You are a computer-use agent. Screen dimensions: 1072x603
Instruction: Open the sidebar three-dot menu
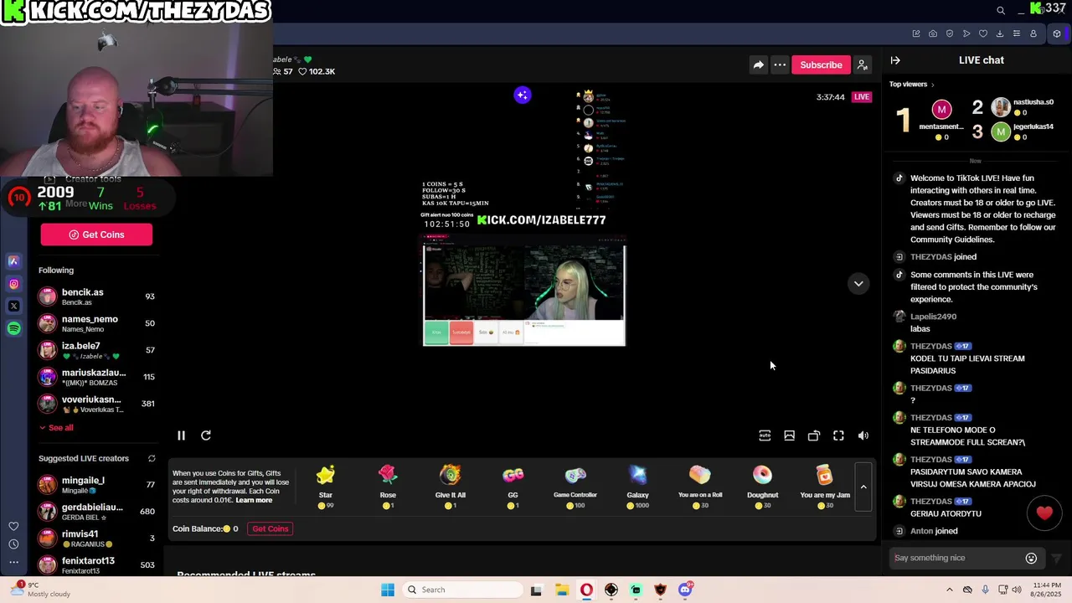13,563
